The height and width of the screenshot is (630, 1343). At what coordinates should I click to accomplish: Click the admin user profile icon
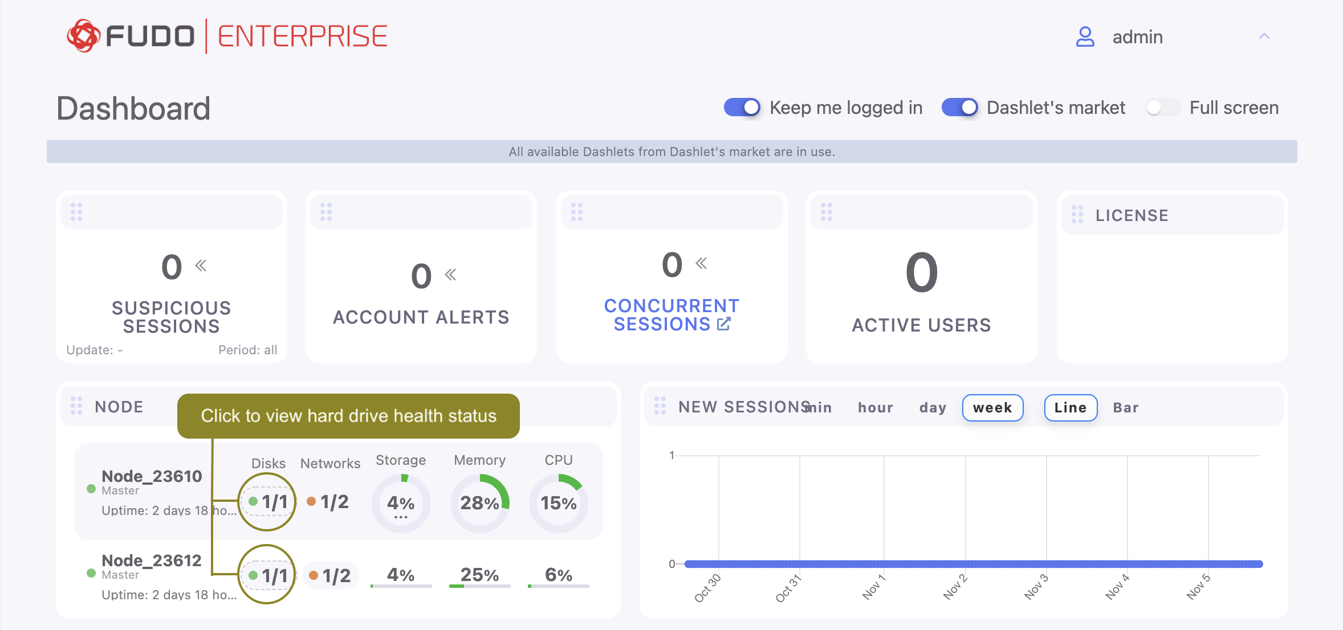pos(1085,37)
